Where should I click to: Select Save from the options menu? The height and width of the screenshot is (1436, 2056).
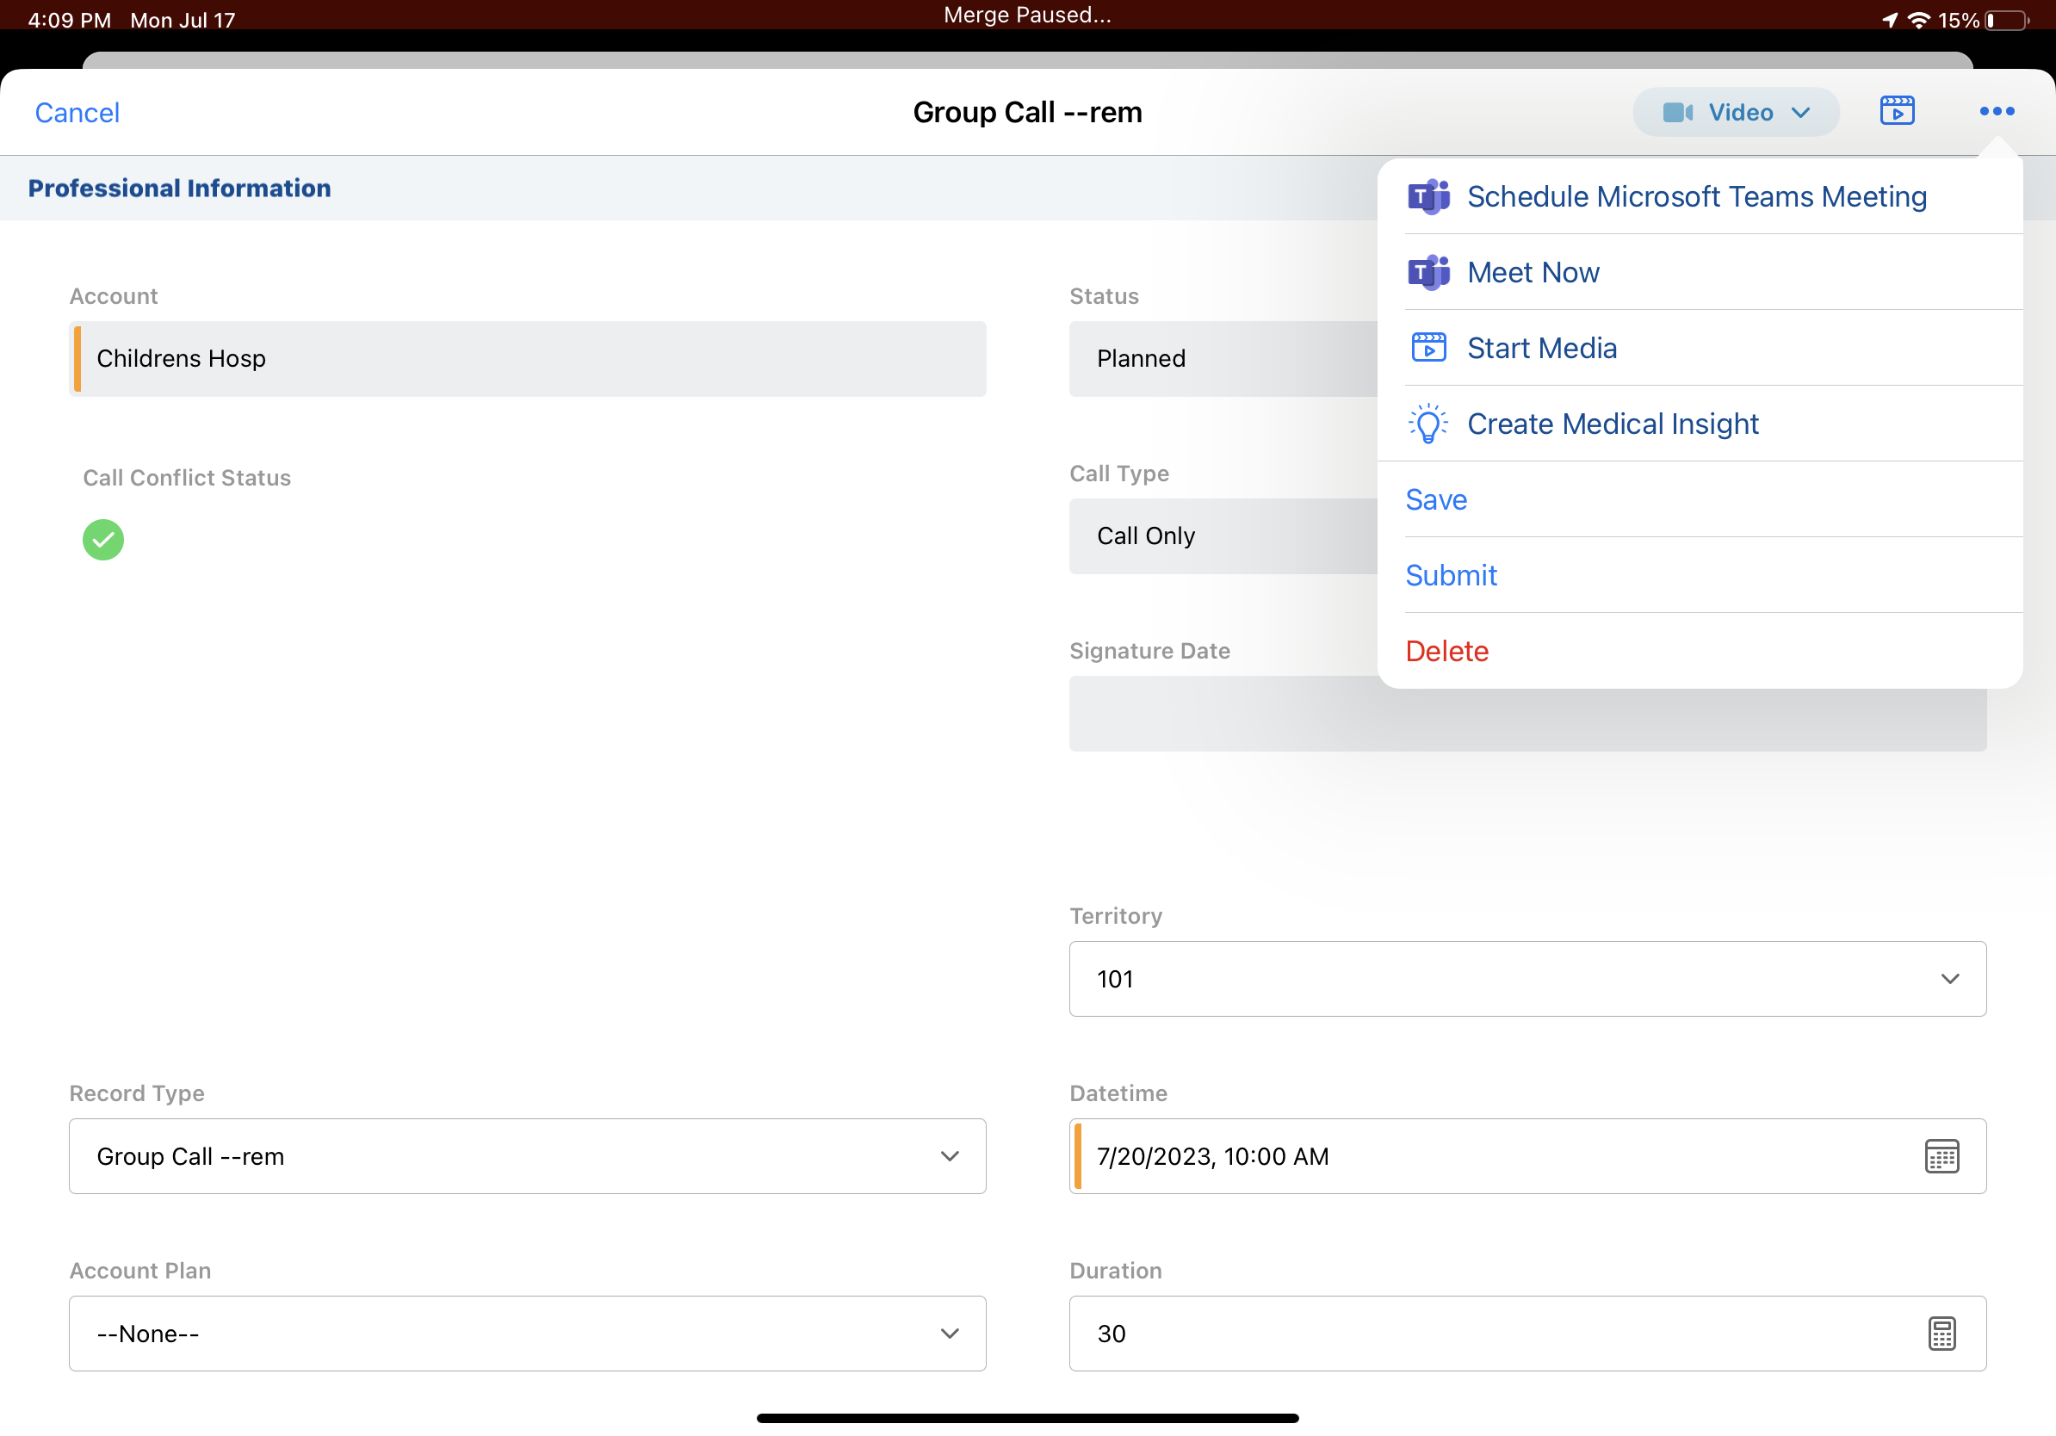point(1435,499)
